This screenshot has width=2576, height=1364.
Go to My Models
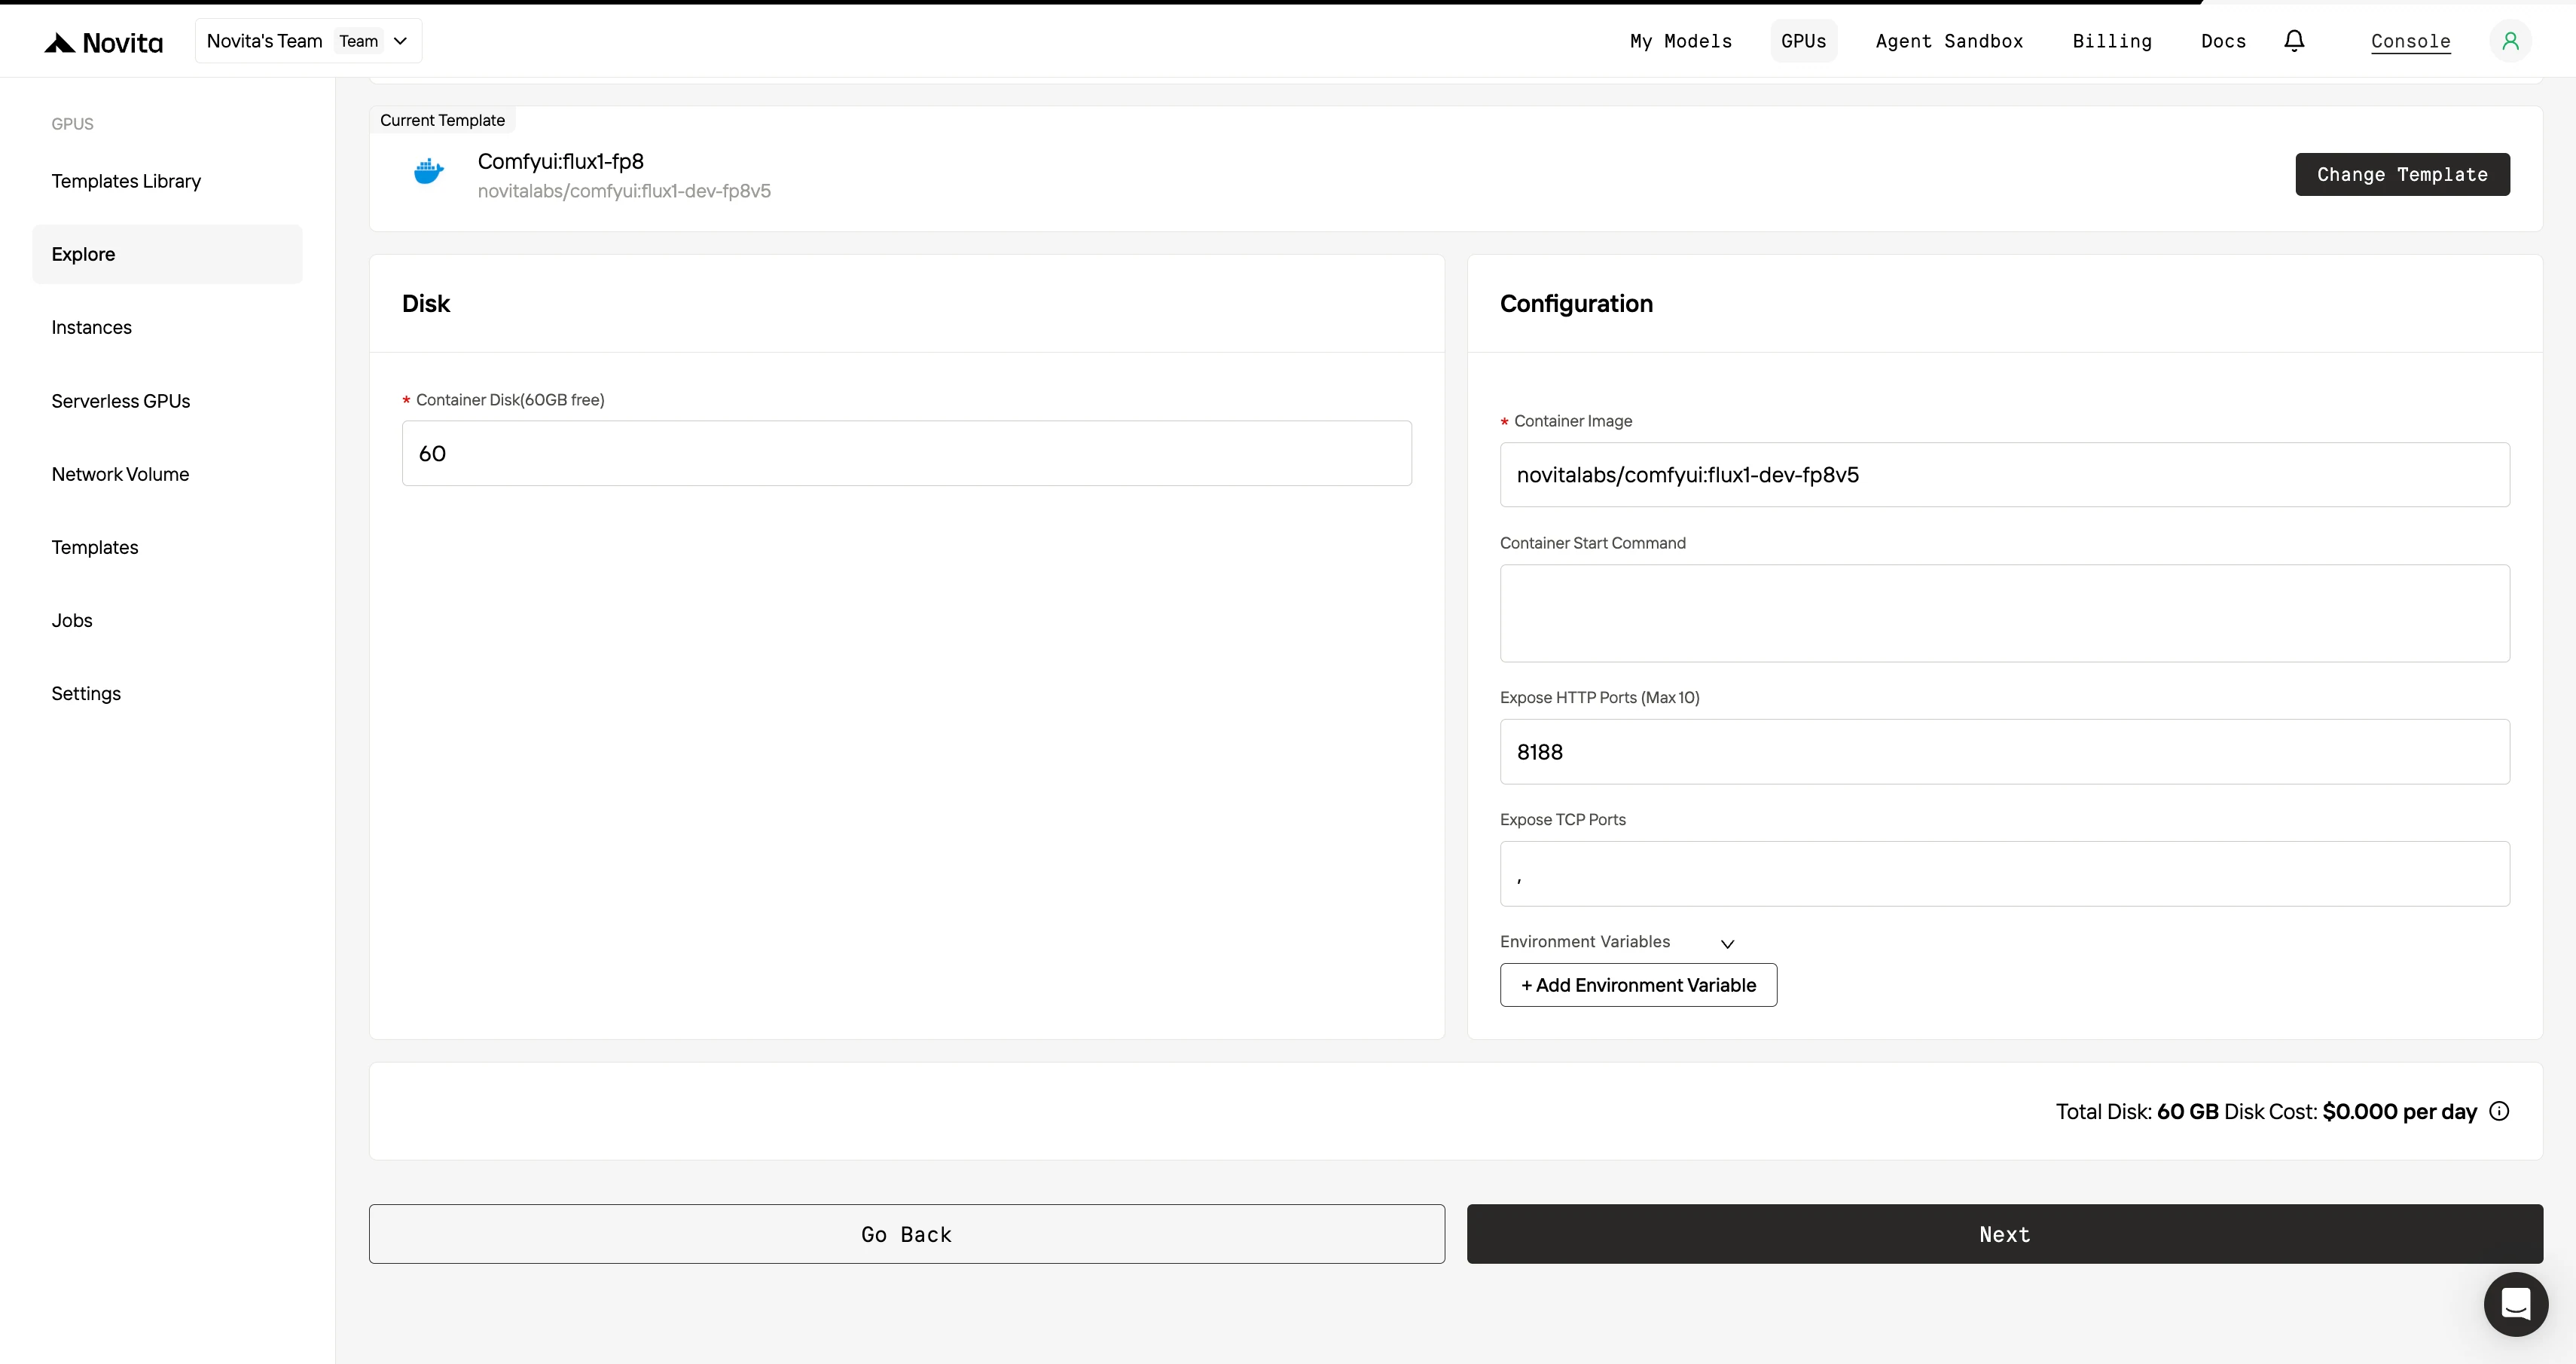click(1681, 41)
